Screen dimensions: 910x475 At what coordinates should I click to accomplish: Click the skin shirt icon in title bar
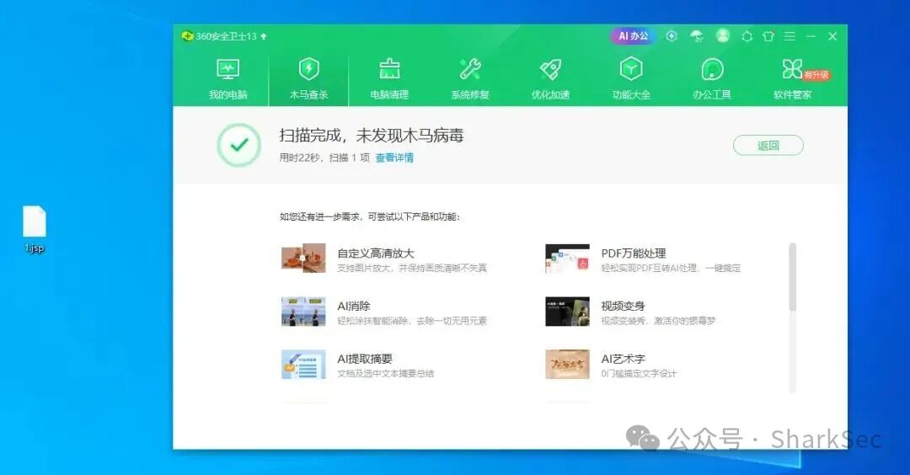point(768,36)
